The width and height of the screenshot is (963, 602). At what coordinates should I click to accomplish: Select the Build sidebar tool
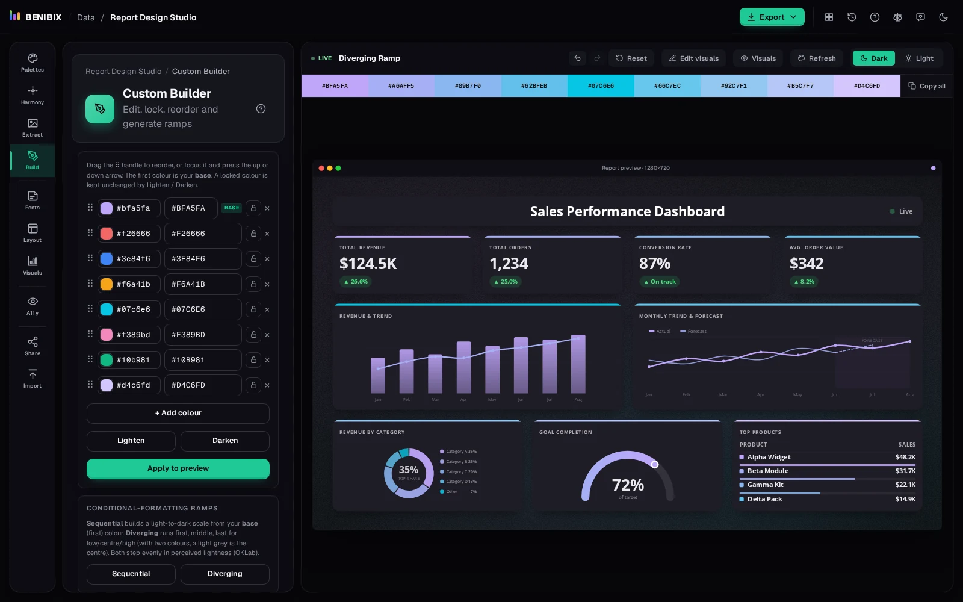(33, 160)
